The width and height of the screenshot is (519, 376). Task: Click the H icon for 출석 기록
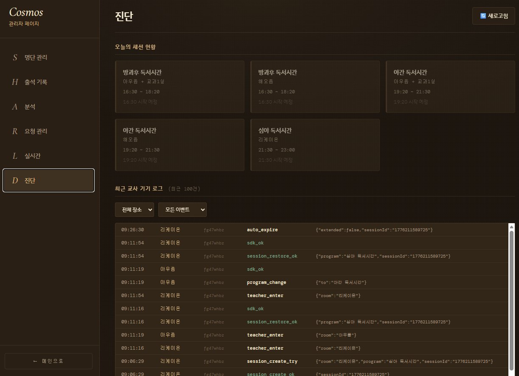tap(15, 82)
